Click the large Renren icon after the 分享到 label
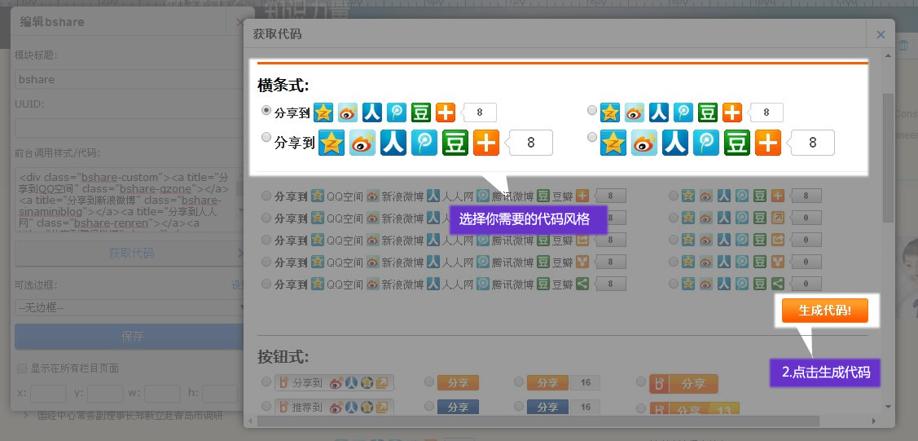918x441 pixels. (x=393, y=143)
